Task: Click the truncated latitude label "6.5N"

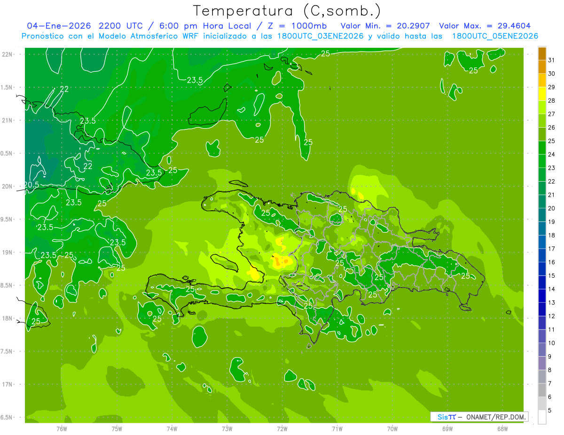Action: tap(7, 418)
